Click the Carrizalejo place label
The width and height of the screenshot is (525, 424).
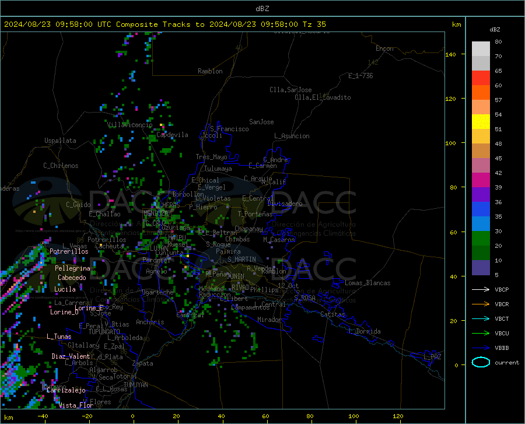point(66,390)
